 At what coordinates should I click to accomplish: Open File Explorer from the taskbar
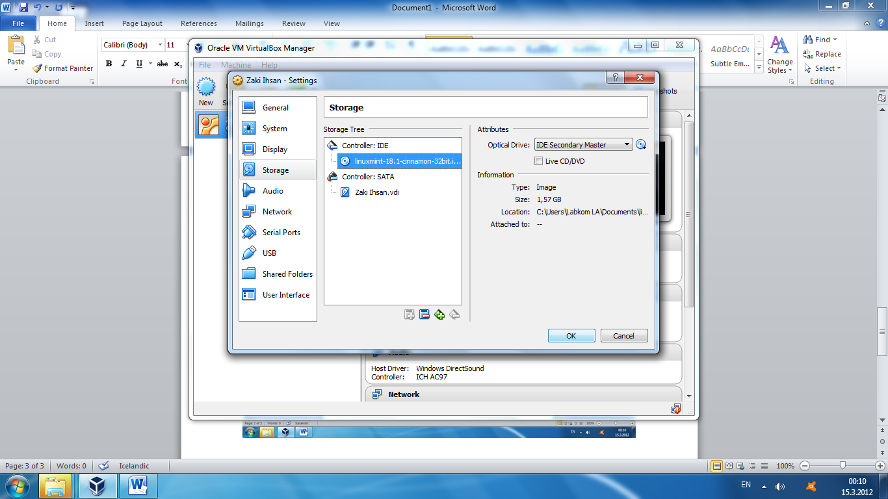pyautogui.click(x=55, y=486)
